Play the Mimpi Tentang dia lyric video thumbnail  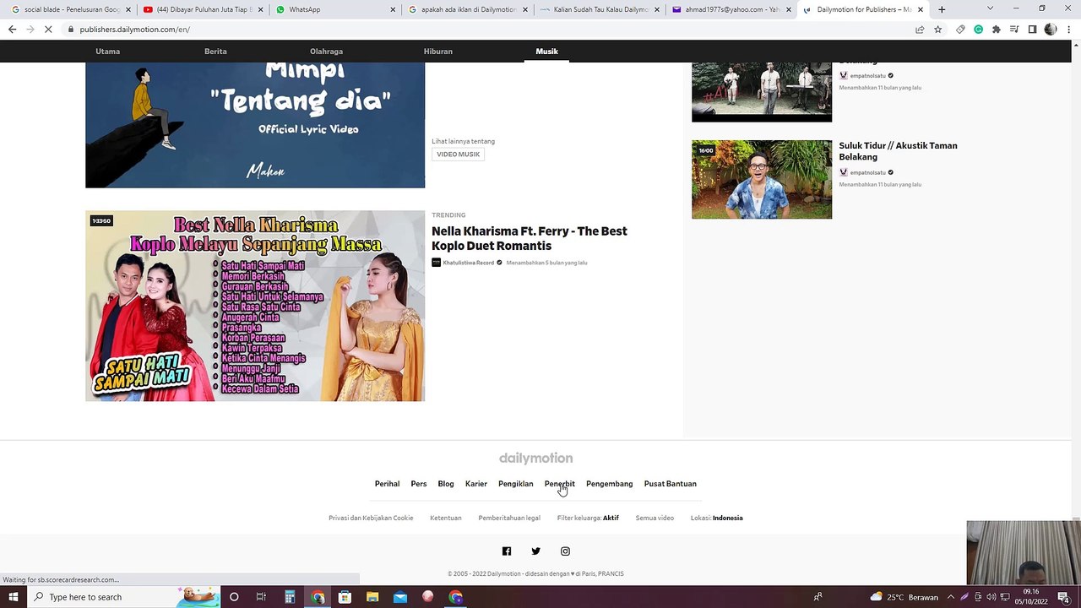pos(255,125)
